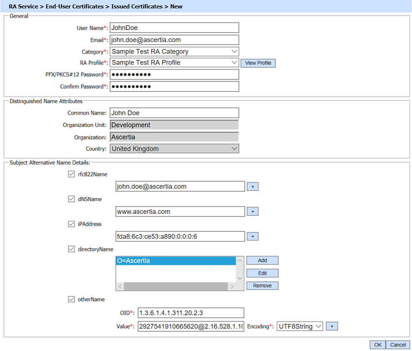Click the plus button beside rfc822Name field

(x=253, y=186)
